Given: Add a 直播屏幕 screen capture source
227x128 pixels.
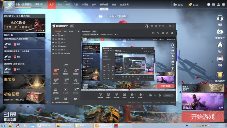Looking at the screenshot, I should pyautogui.click(x=100, y=96).
